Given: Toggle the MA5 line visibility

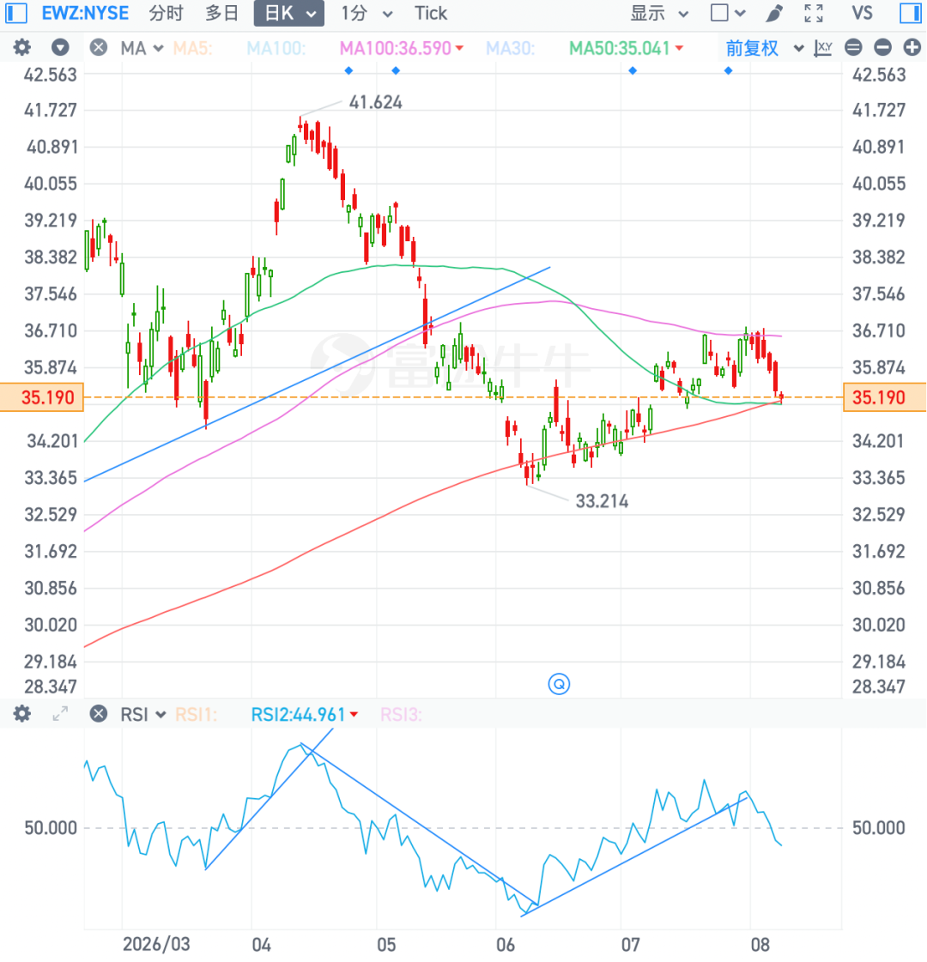Looking at the screenshot, I should coord(192,48).
